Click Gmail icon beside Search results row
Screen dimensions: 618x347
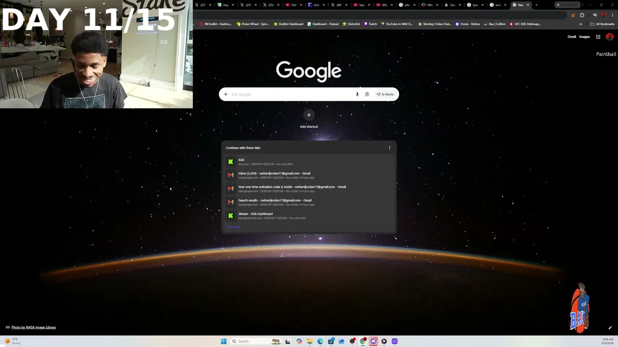(230, 202)
